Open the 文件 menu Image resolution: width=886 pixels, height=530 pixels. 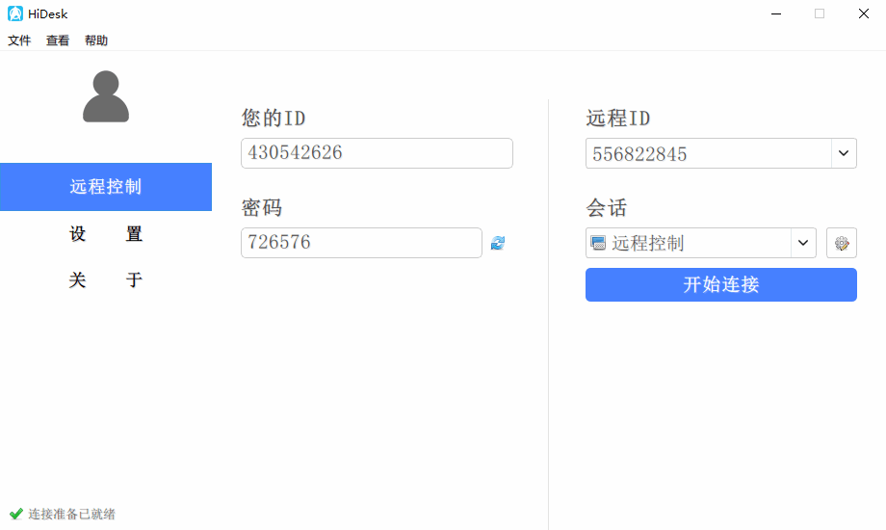coord(19,40)
